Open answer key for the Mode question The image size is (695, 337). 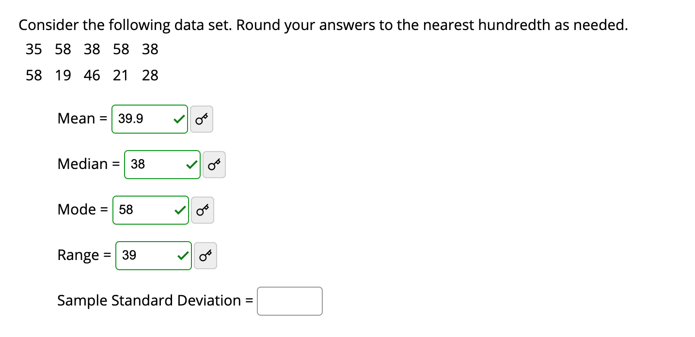(x=203, y=210)
